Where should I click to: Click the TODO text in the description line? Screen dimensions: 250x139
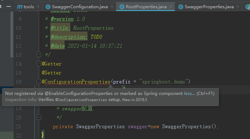click(96, 37)
